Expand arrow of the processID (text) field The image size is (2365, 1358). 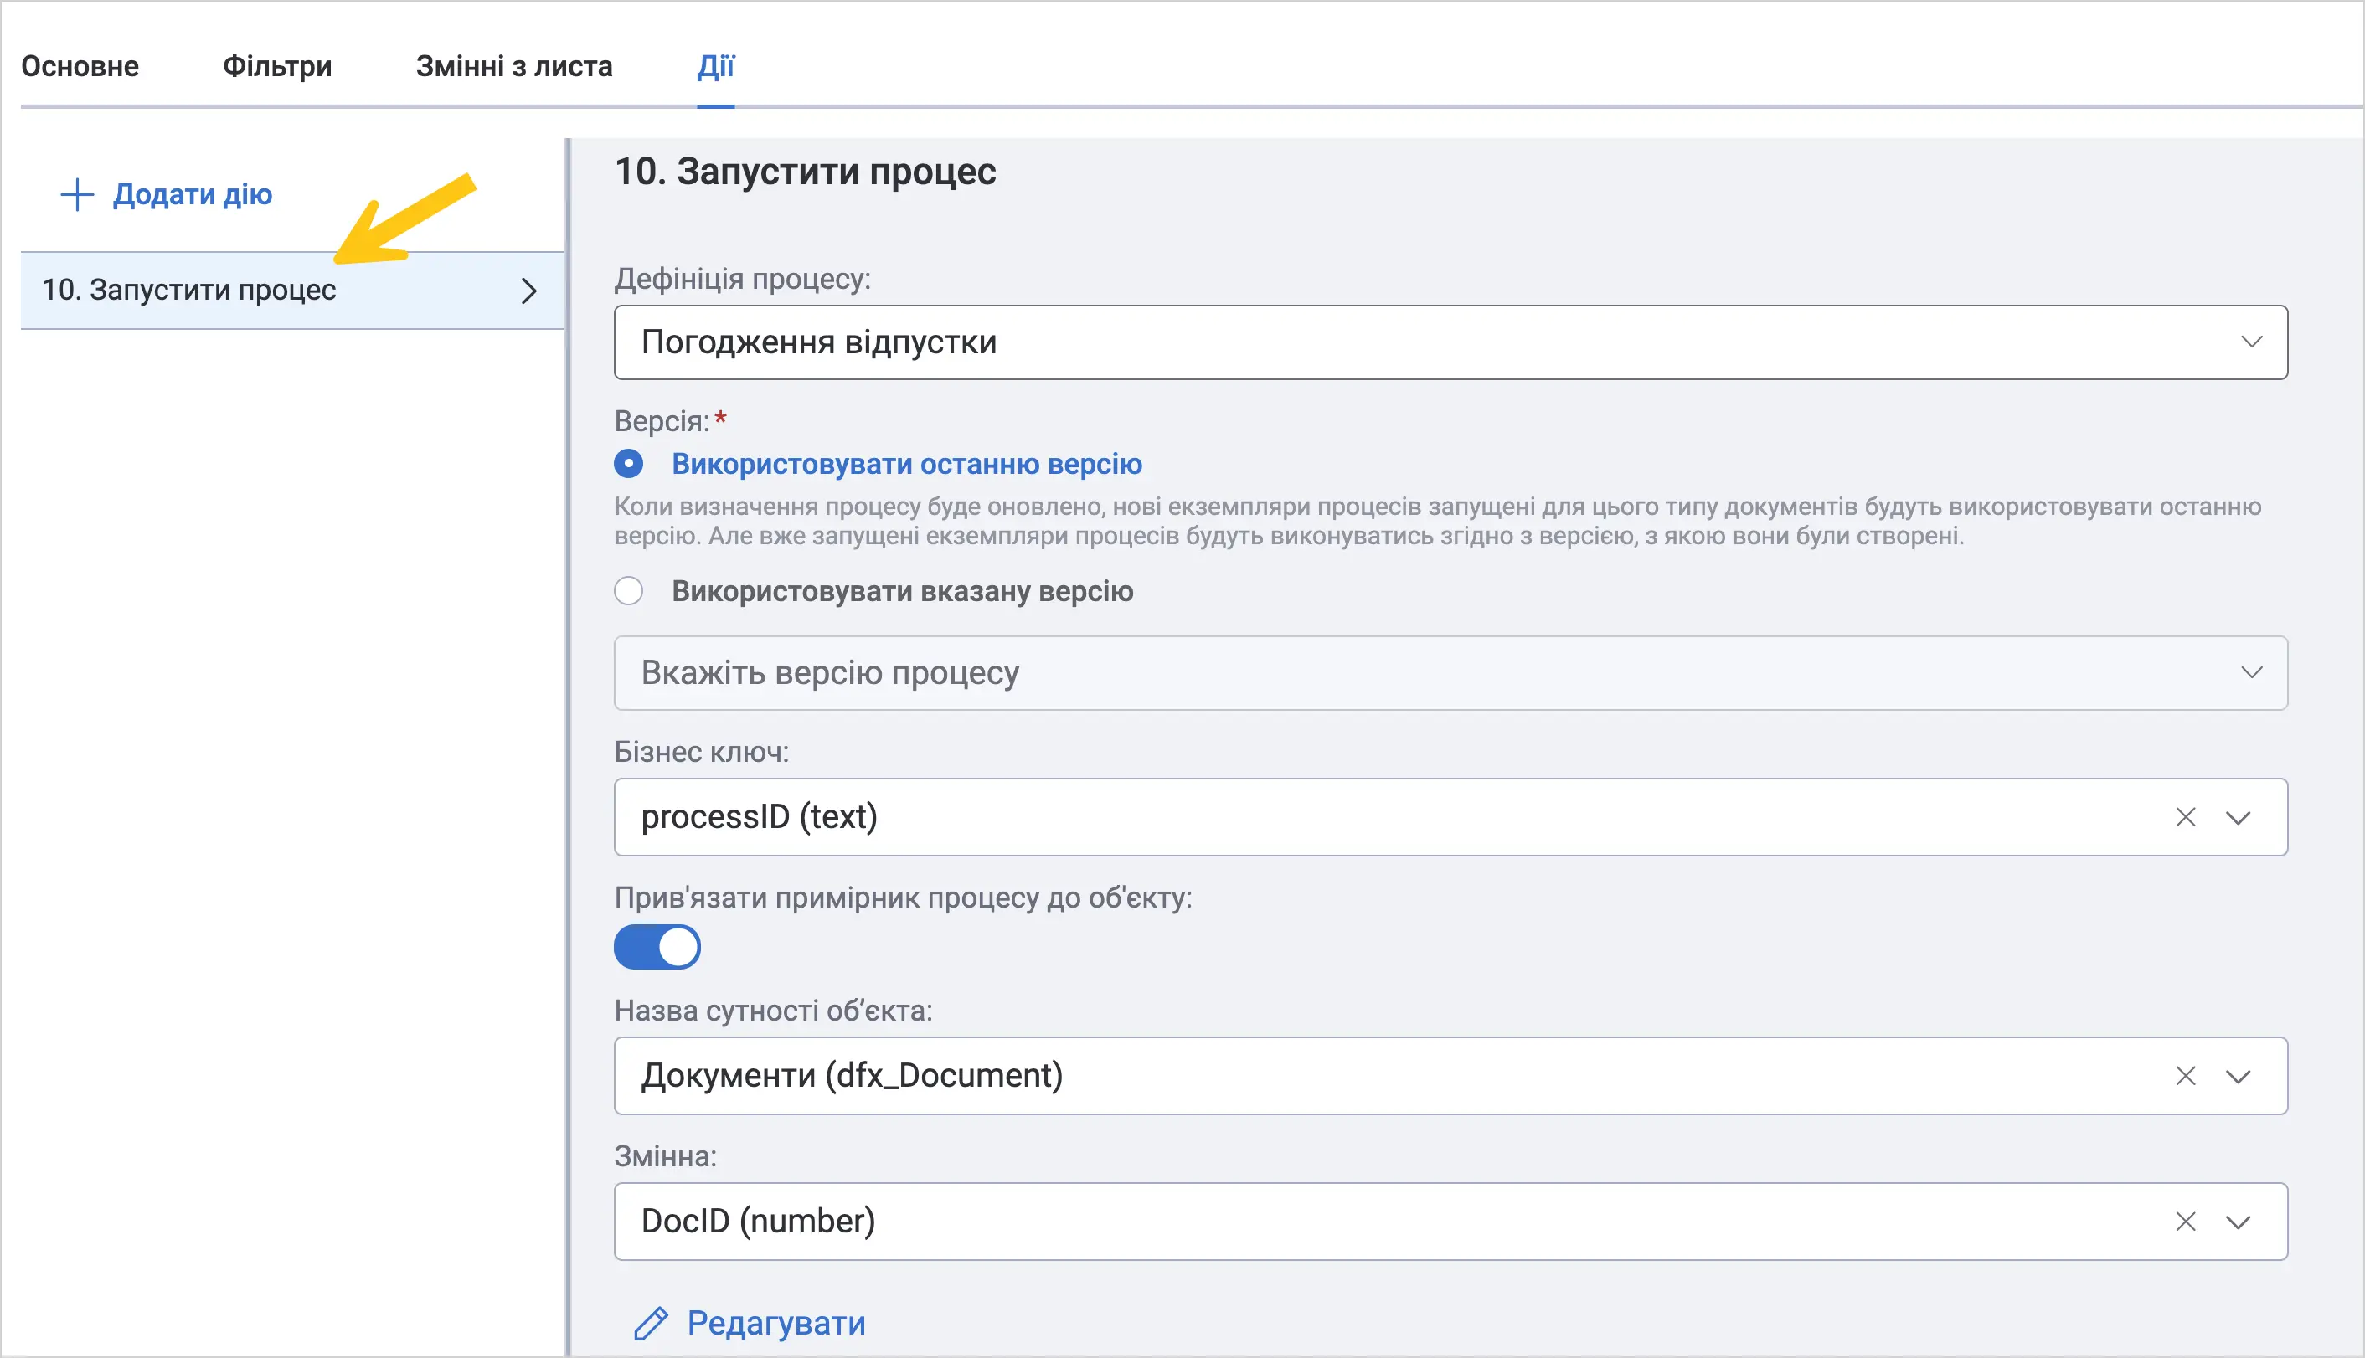pos(2238,818)
